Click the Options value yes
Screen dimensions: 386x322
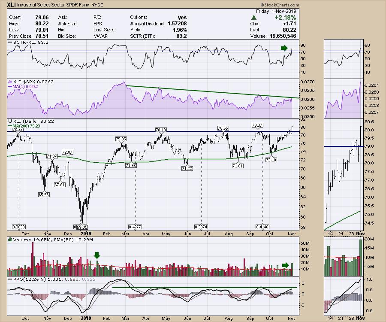[x=182, y=18]
